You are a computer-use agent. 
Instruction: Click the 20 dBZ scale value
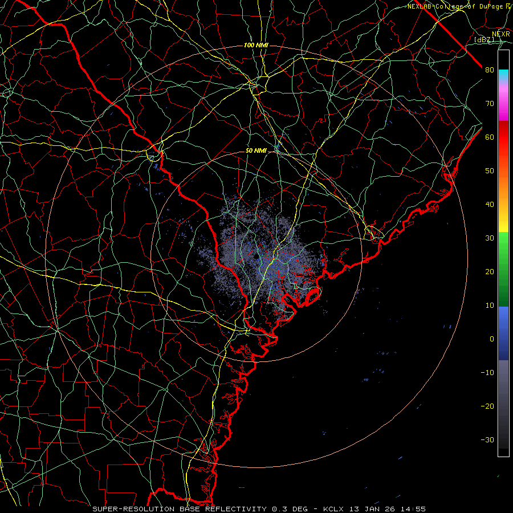(x=490, y=272)
